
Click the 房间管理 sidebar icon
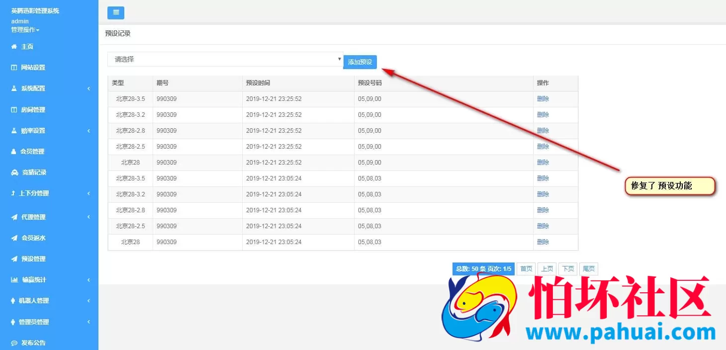click(x=14, y=110)
